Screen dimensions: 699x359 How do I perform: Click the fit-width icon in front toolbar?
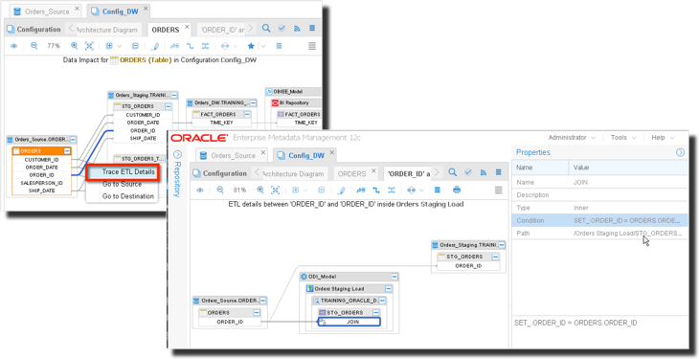click(x=392, y=190)
